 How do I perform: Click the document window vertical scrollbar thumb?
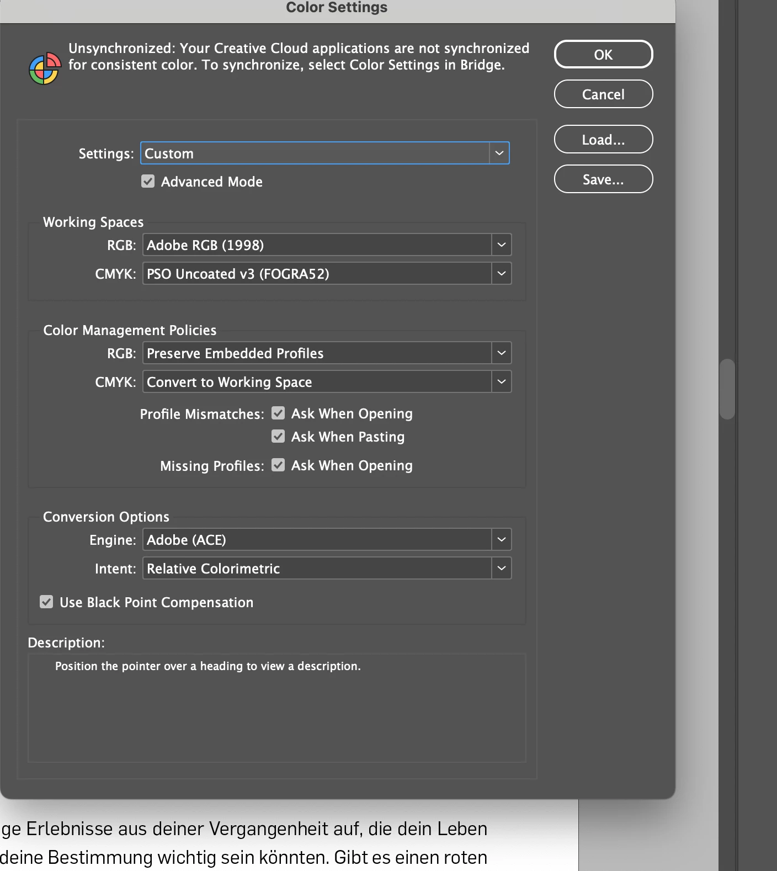727,389
